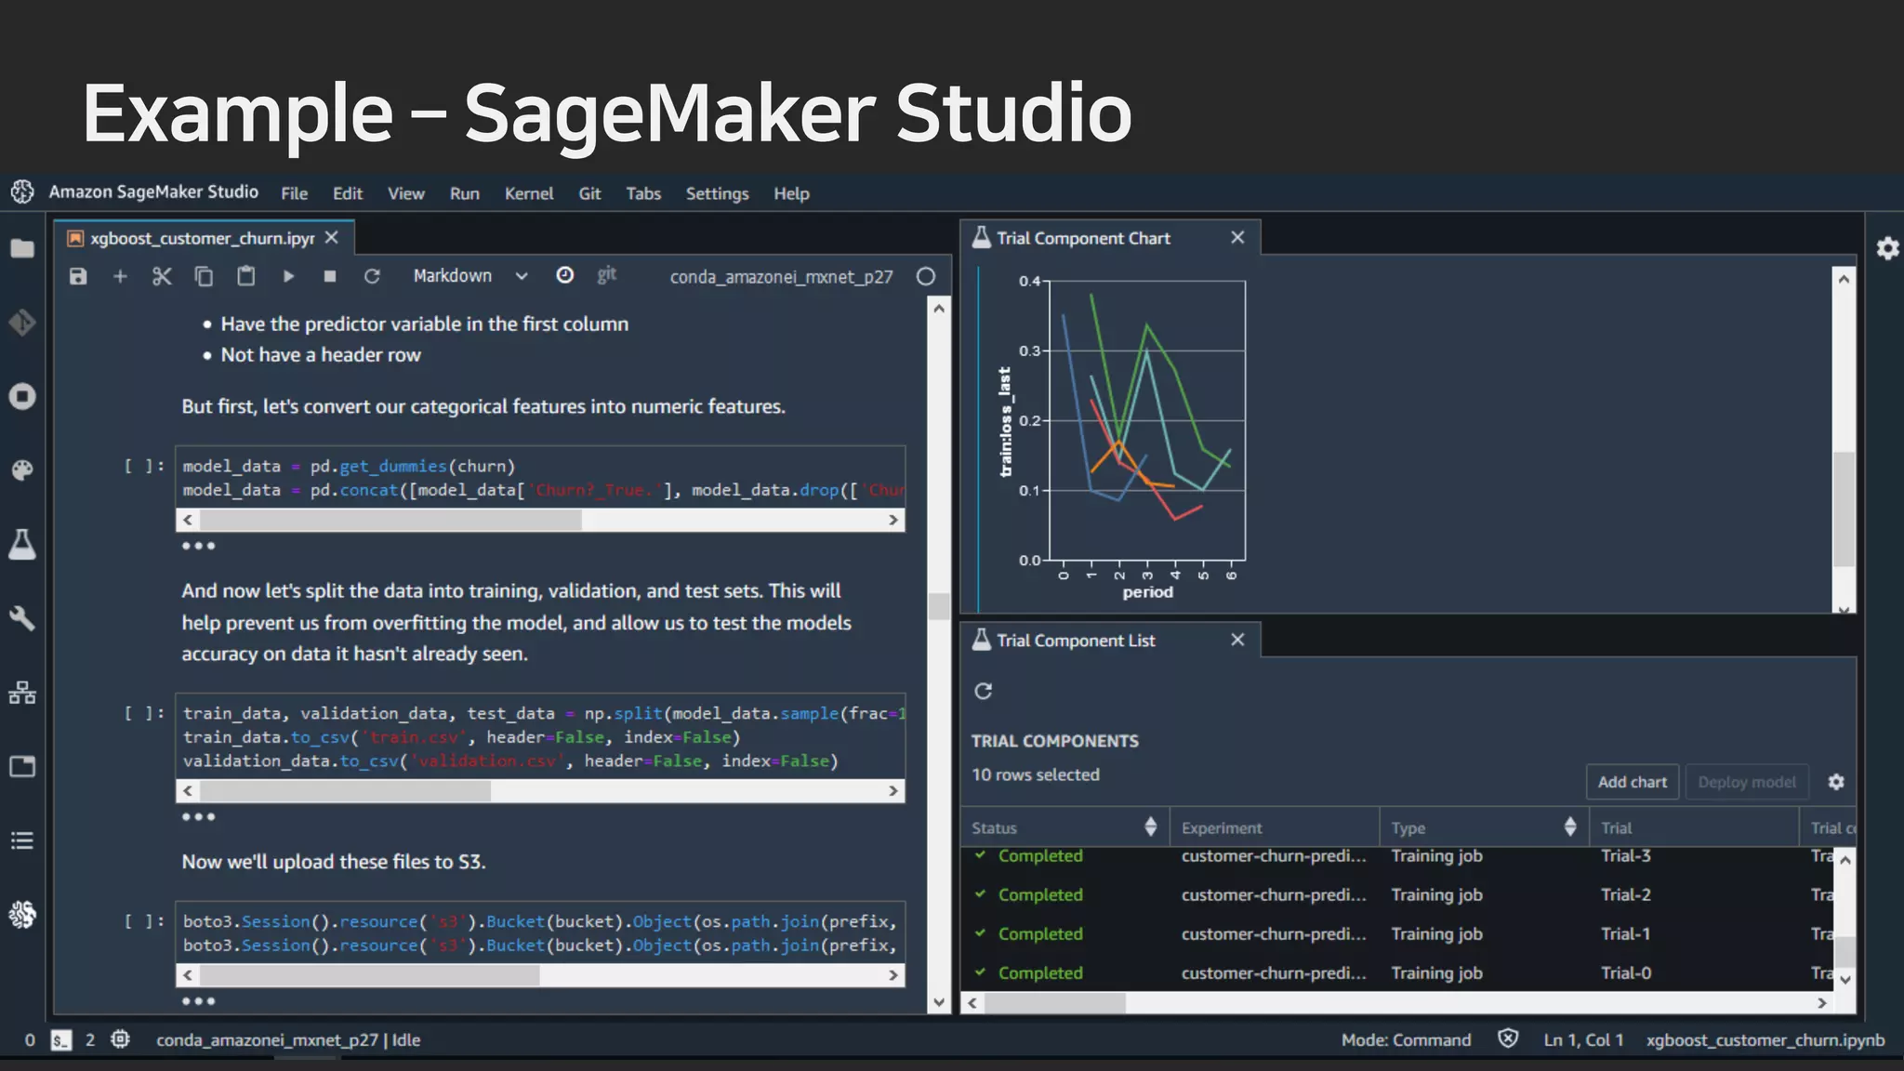1904x1071 pixels.
Task: Click the conda_amazonei_mxnet_p27 kernel name
Action: [x=781, y=277]
